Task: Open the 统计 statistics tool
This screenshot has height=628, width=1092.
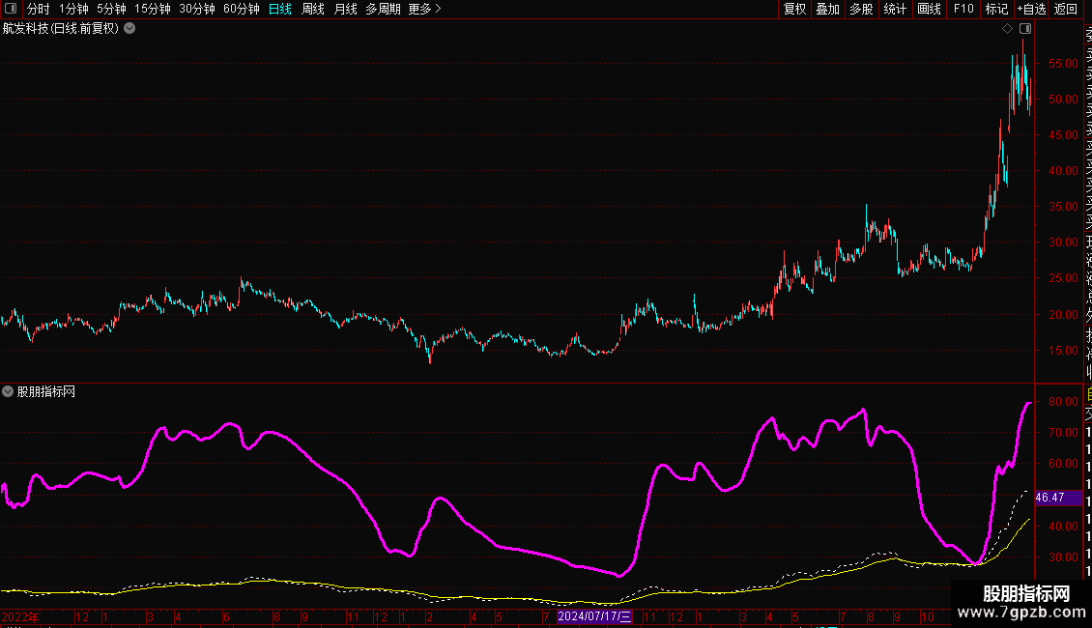Action: pos(895,9)
